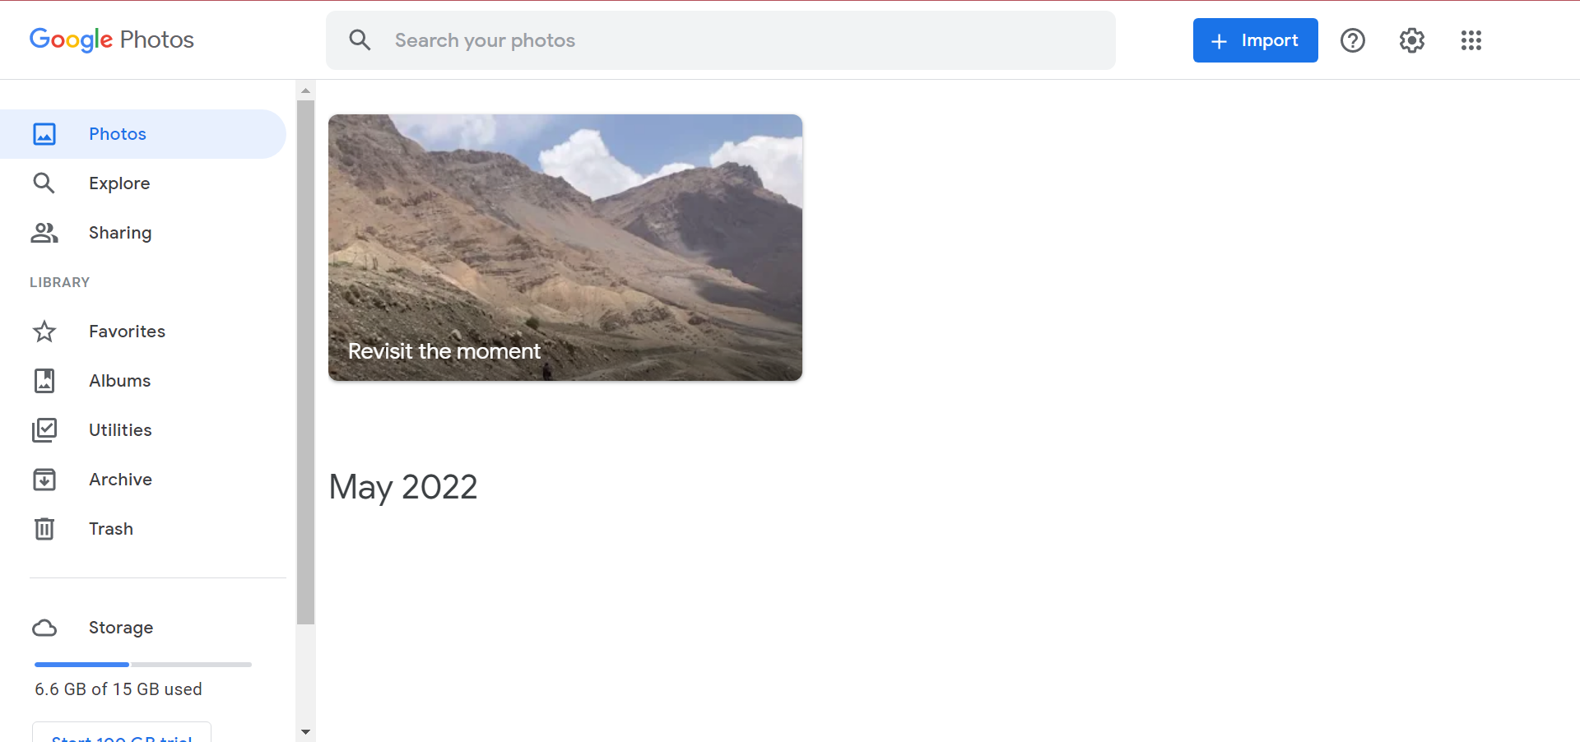Open Settings via the gear icon
This screenshot has height=742, width=1580.
pos(1412,40)
